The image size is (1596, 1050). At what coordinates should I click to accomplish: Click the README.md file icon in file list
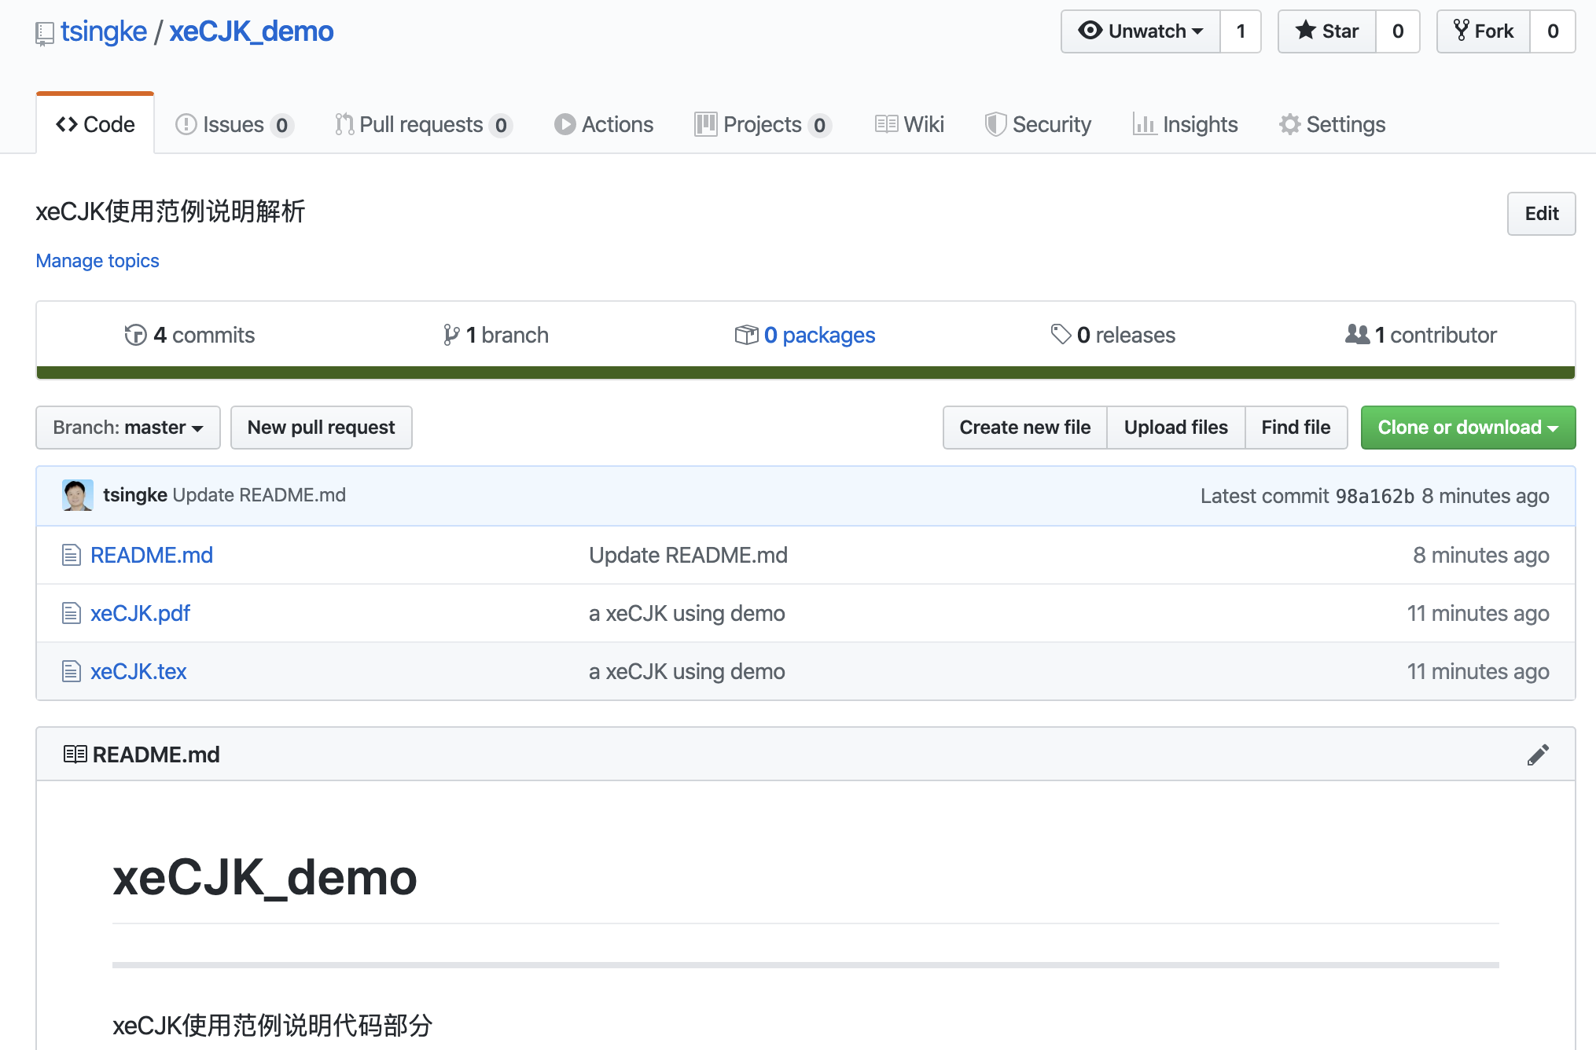[x=72, y=556]
